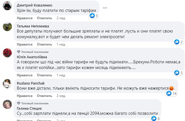Reply to Татьяна Неплюева's comment via Ответить

(44, 44)
